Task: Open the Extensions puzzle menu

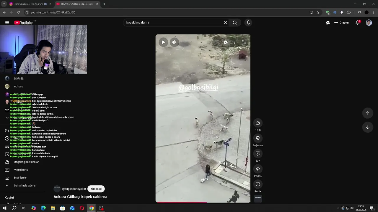Action: pyautogui.click(x=349, y=12)
